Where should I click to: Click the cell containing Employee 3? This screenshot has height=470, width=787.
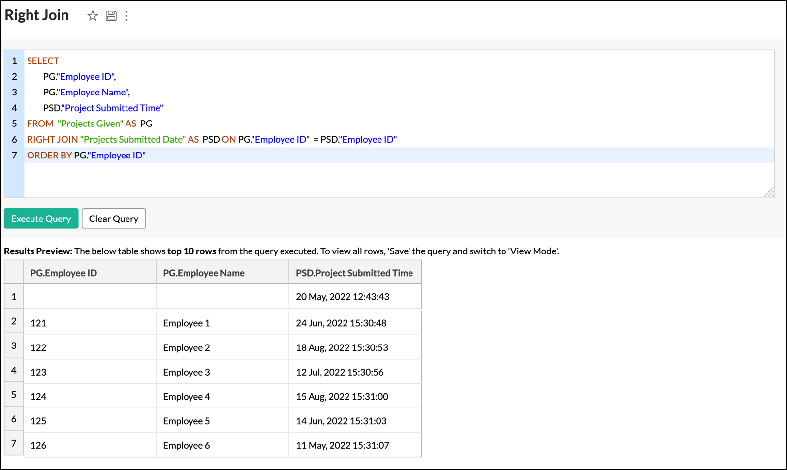pyautogui.click(x=222, y=372)
